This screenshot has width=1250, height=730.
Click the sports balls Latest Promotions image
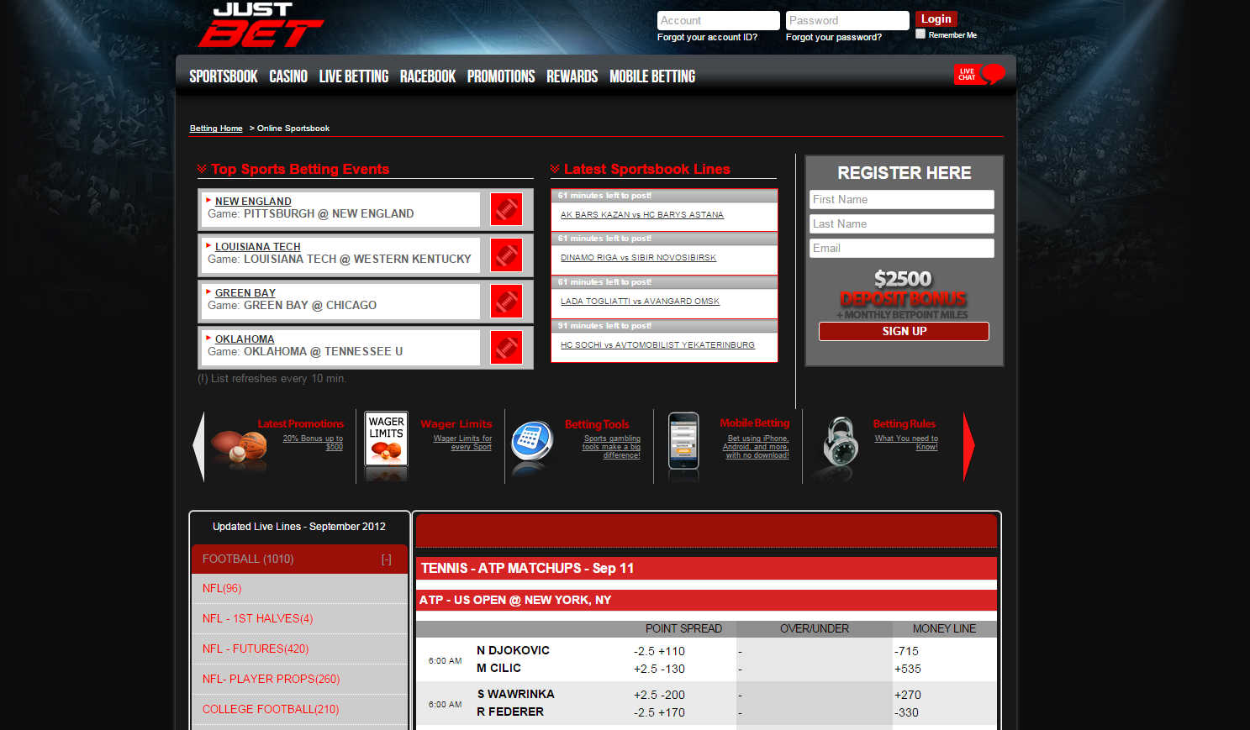pos(239,446)
